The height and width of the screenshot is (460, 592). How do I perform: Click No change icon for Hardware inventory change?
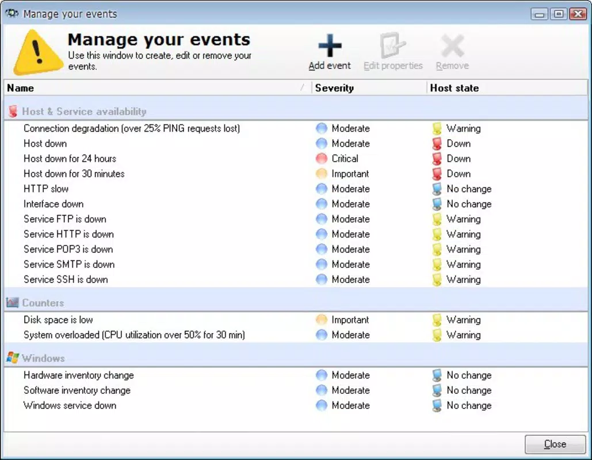click(x=437, y=375)
